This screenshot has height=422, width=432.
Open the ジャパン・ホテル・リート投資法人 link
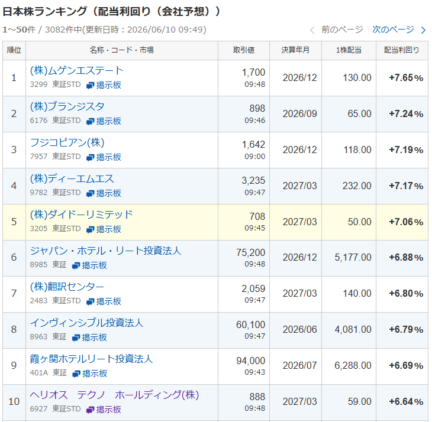pos(105,251)
